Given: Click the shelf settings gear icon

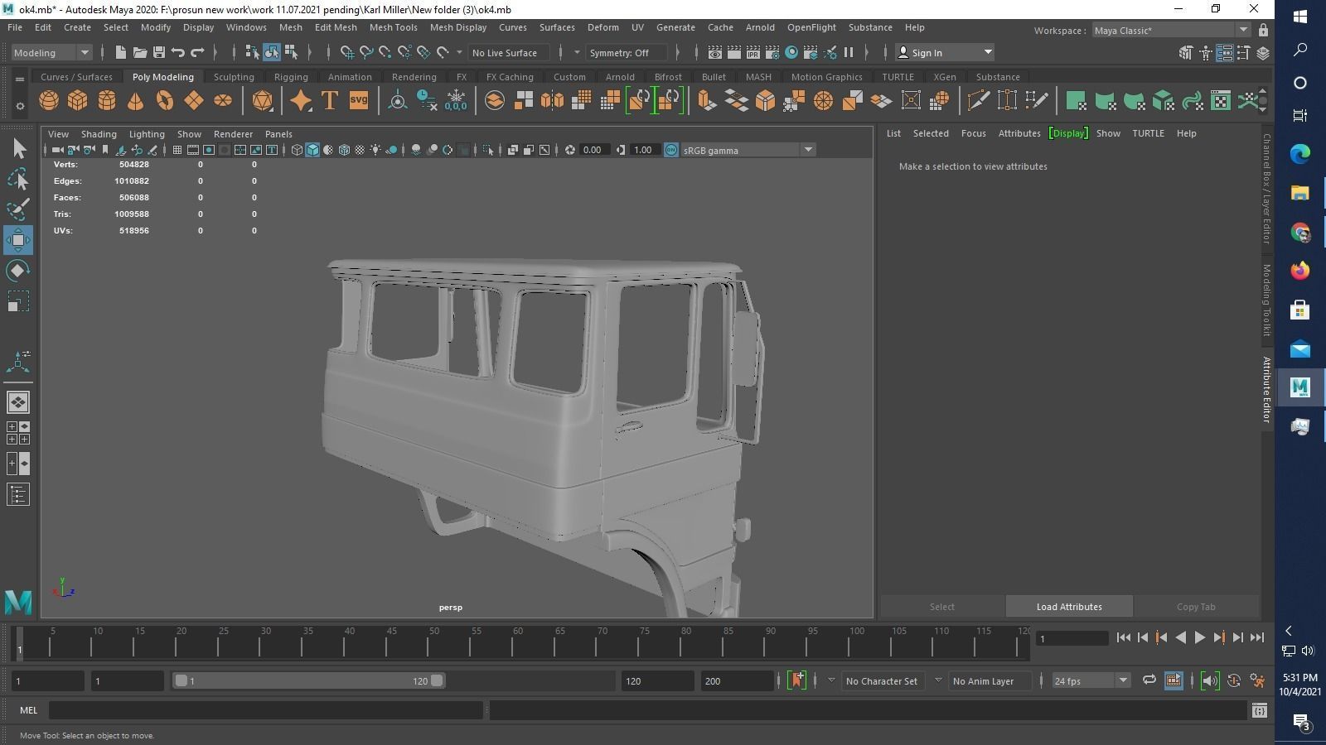Looking at the screenshot, I should pos(20,106).
